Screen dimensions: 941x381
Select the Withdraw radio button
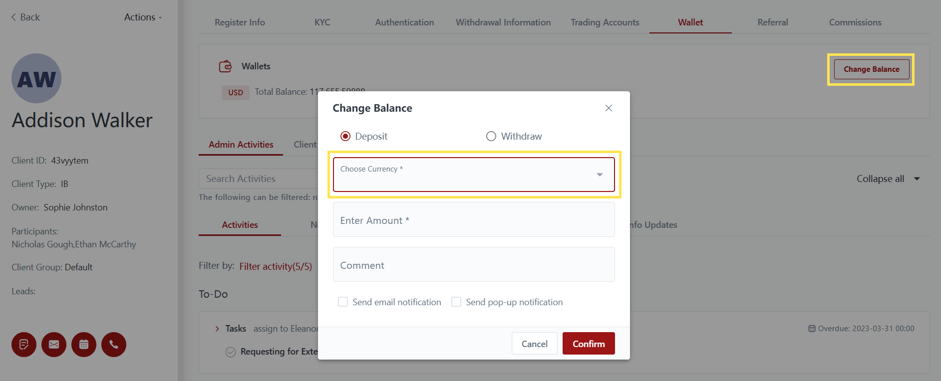pyautogui.click(x=491, y=136)
